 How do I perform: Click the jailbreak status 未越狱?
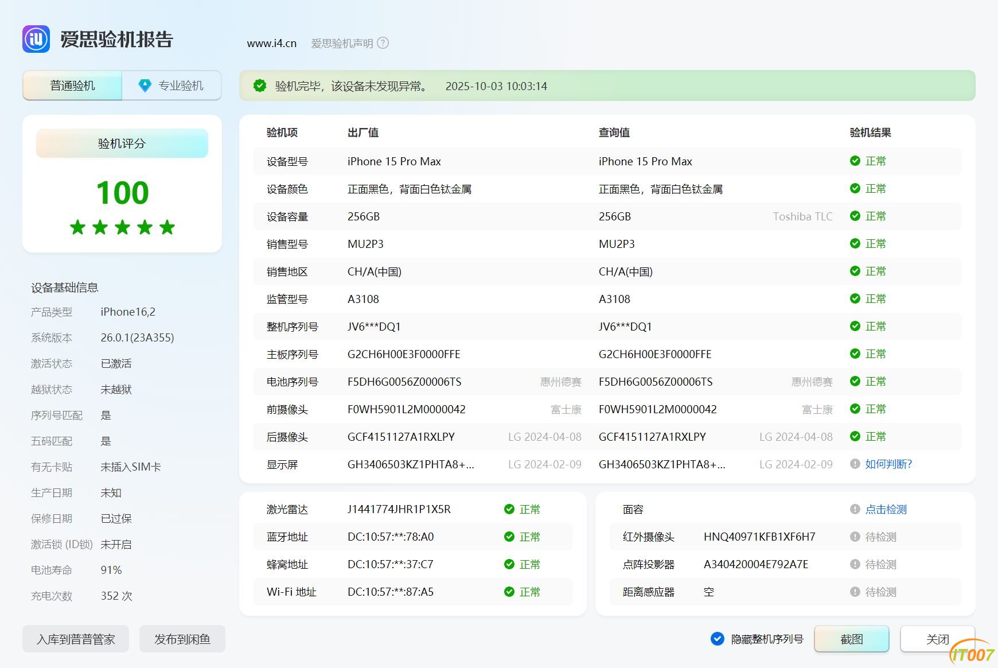pyautogui.click(x=116, y=390)
